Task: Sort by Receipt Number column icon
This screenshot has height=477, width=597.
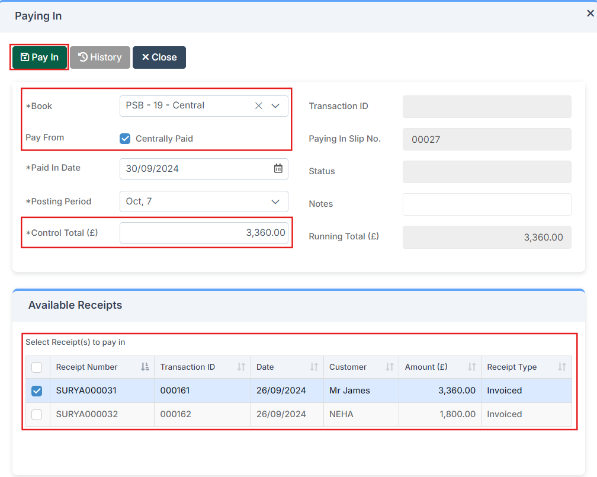Action: click(145, 367)
